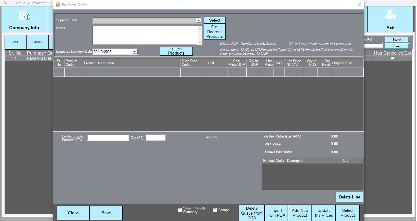Toggle the Has Cancelled checkbox in row 1
The height and width of the screenshot is (221, 417).
point(392,58)
